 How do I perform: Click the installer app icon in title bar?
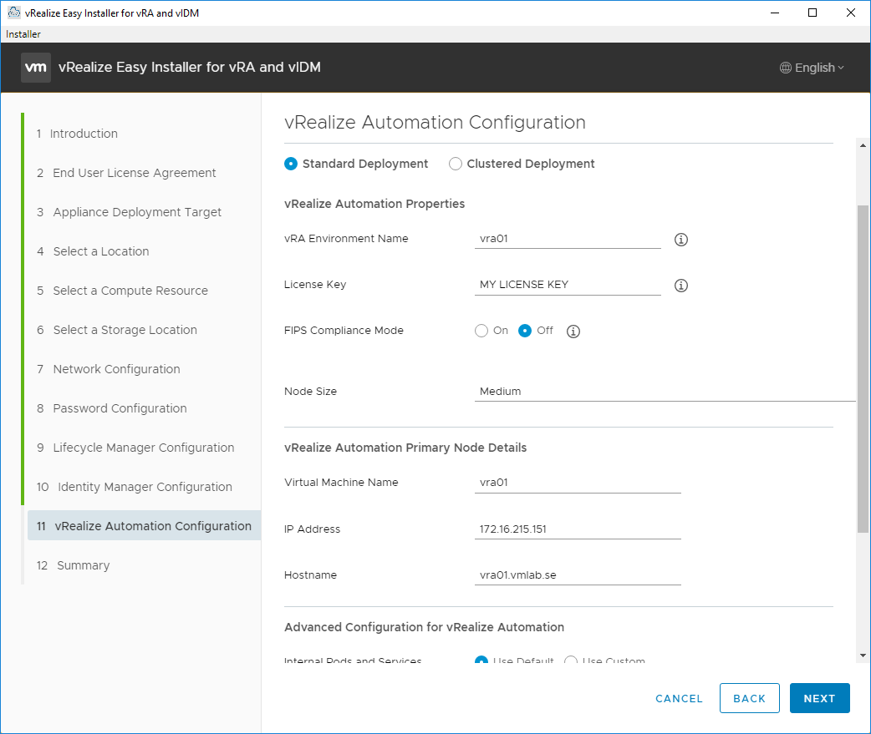pyautogui.click(x=14, y=13)
